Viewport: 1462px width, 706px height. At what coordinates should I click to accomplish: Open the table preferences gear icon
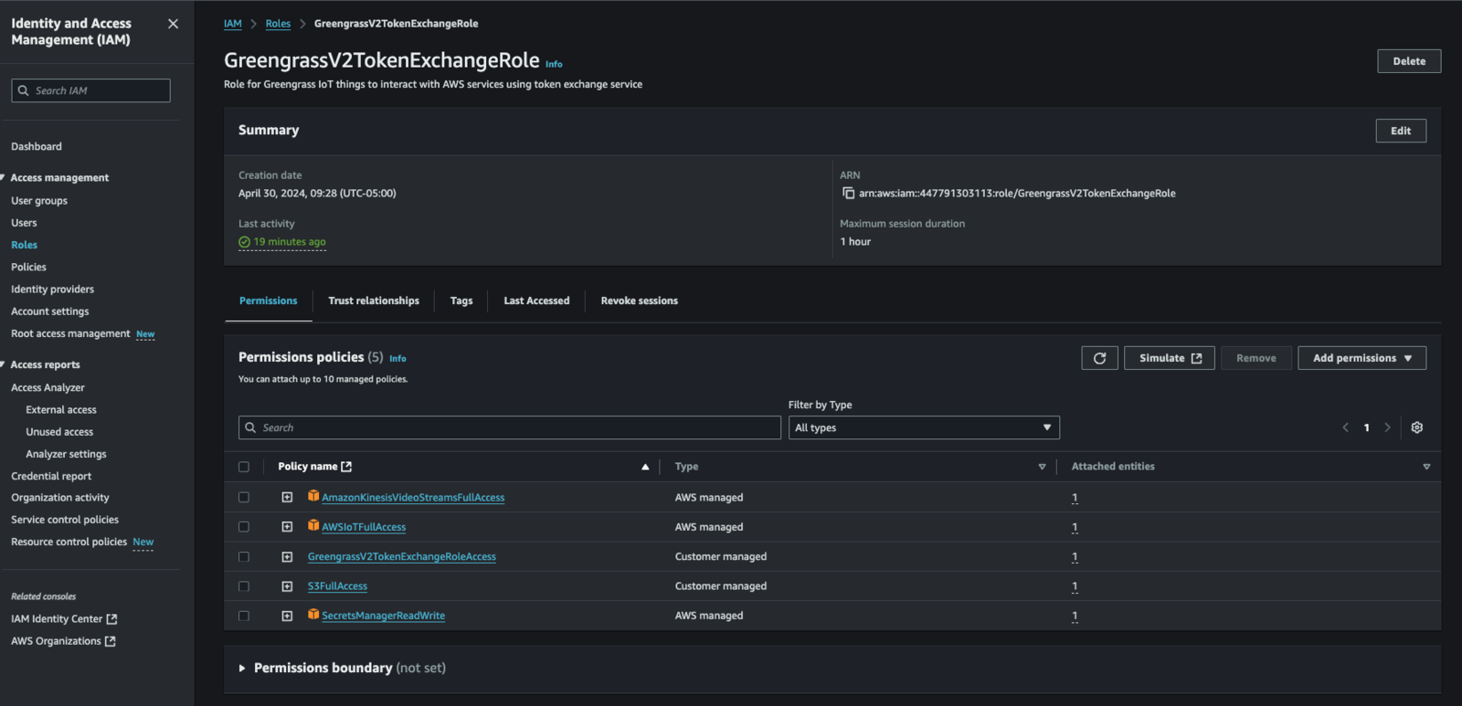click(x=1416, y=427)
